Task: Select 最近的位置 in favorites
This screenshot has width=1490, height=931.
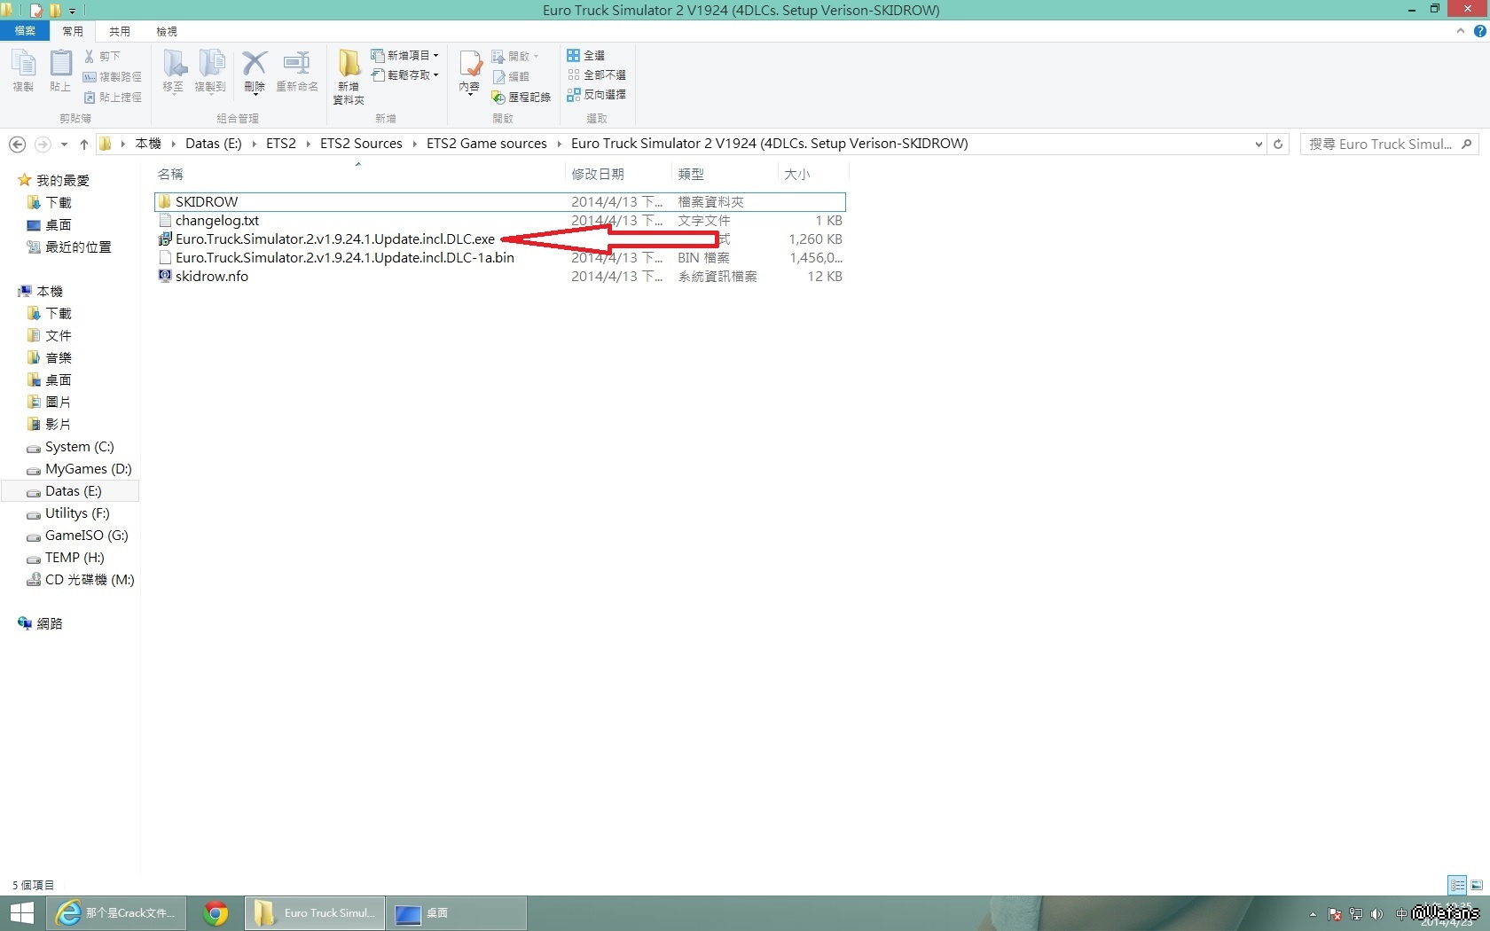Action: pos(69,247)
